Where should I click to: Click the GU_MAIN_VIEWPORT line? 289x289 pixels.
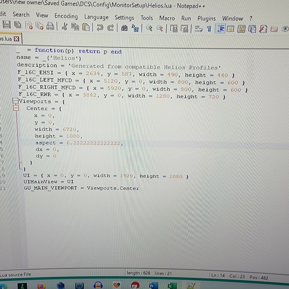(x=81, y=188)
